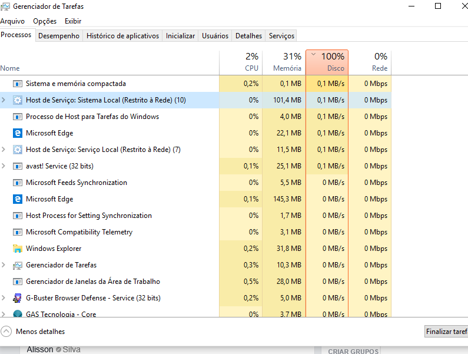This screenshot has width=468, height=354.
Task: Switch to the Desempenho tab
Action: [x=59, y=36]
